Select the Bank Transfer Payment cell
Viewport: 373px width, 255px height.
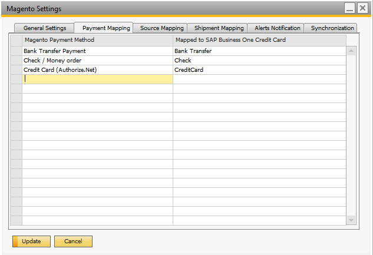(x=97, y=51)
